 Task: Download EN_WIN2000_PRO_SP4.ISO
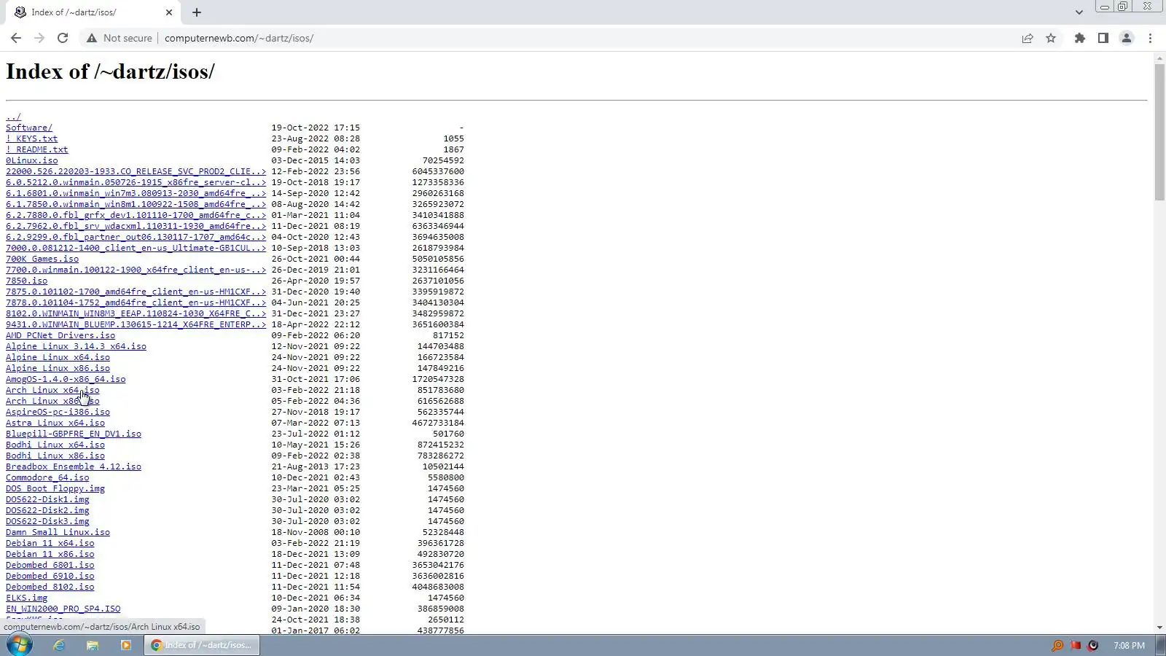[63, 609]
